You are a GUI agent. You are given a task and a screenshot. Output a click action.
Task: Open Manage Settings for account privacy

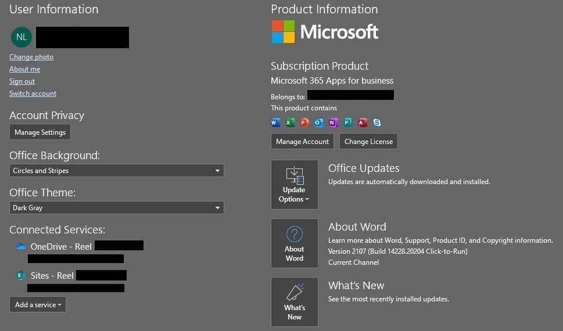tap(40, 132)
